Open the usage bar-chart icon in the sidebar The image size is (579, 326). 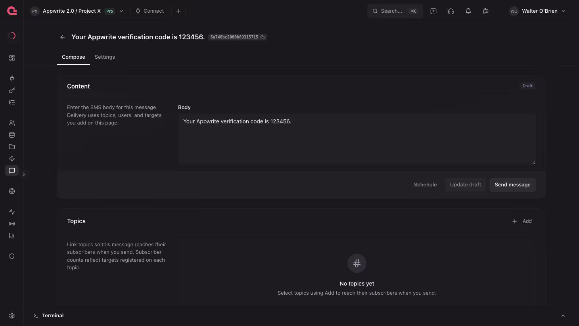(12, 236)
